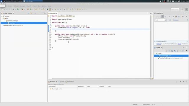Click the Open Type toolbar icon
This screenshot has width=189, height=106.
point(36,9)
